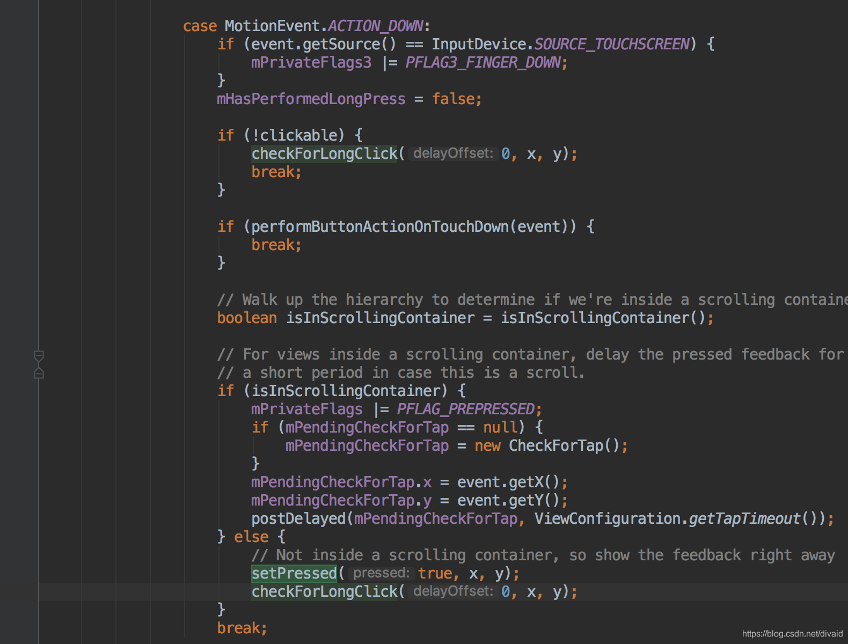Viewport: 848px width, 644px height.
Task: Click 'setPressed' method call
Action: [x=294, y=573]
